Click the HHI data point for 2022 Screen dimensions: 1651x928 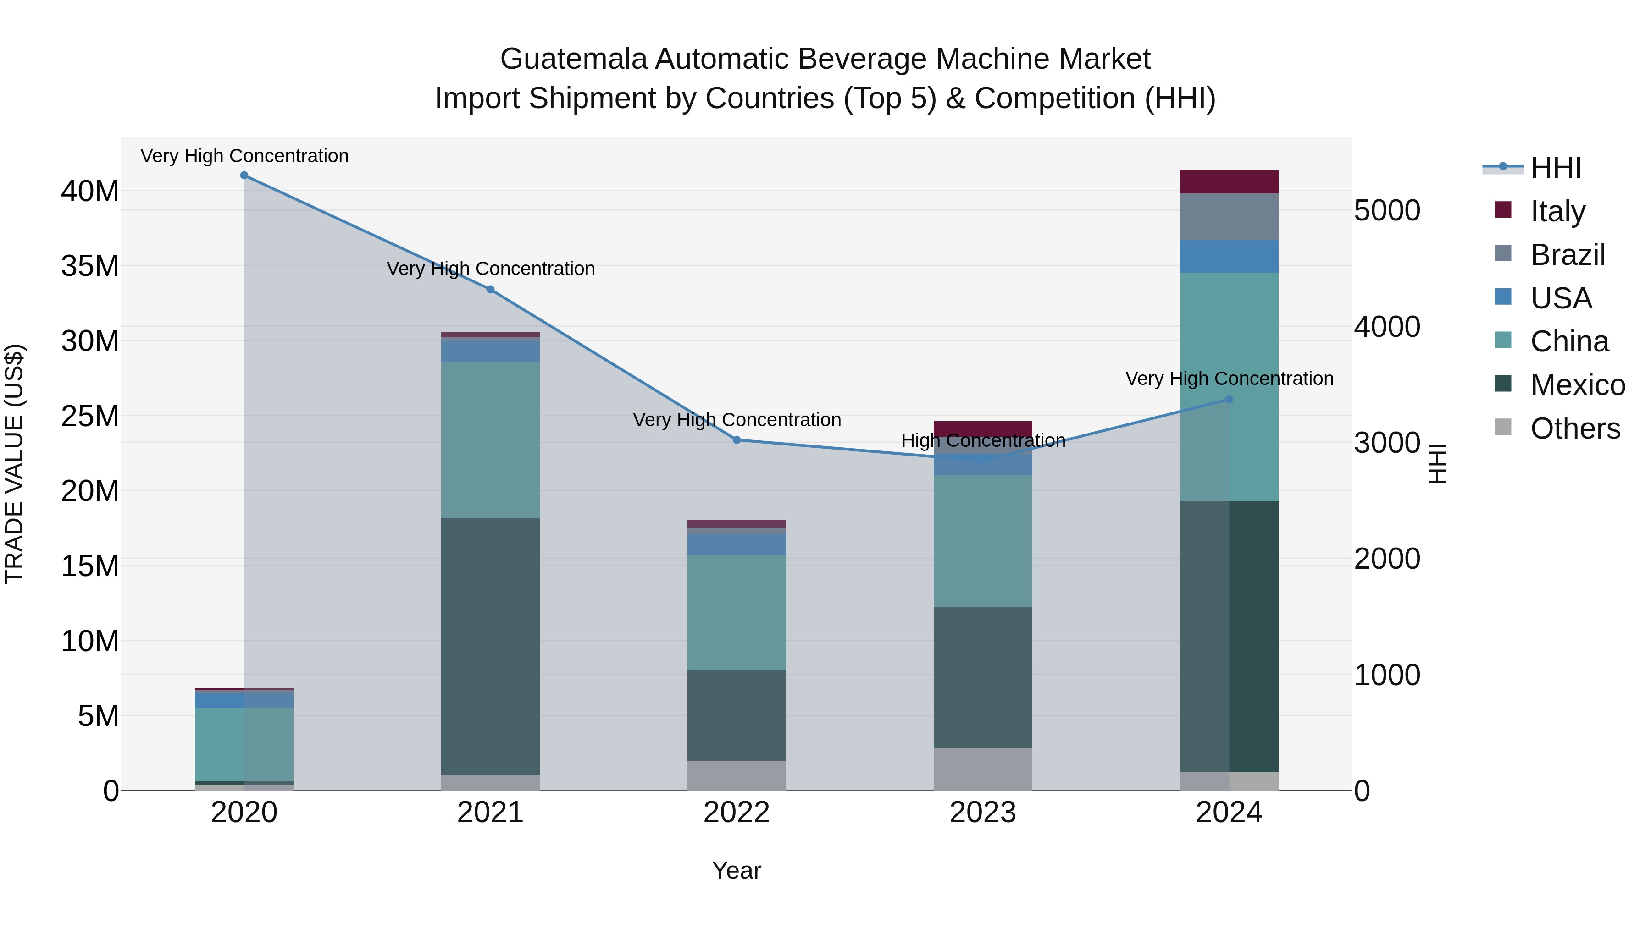[x=737, y=440]
